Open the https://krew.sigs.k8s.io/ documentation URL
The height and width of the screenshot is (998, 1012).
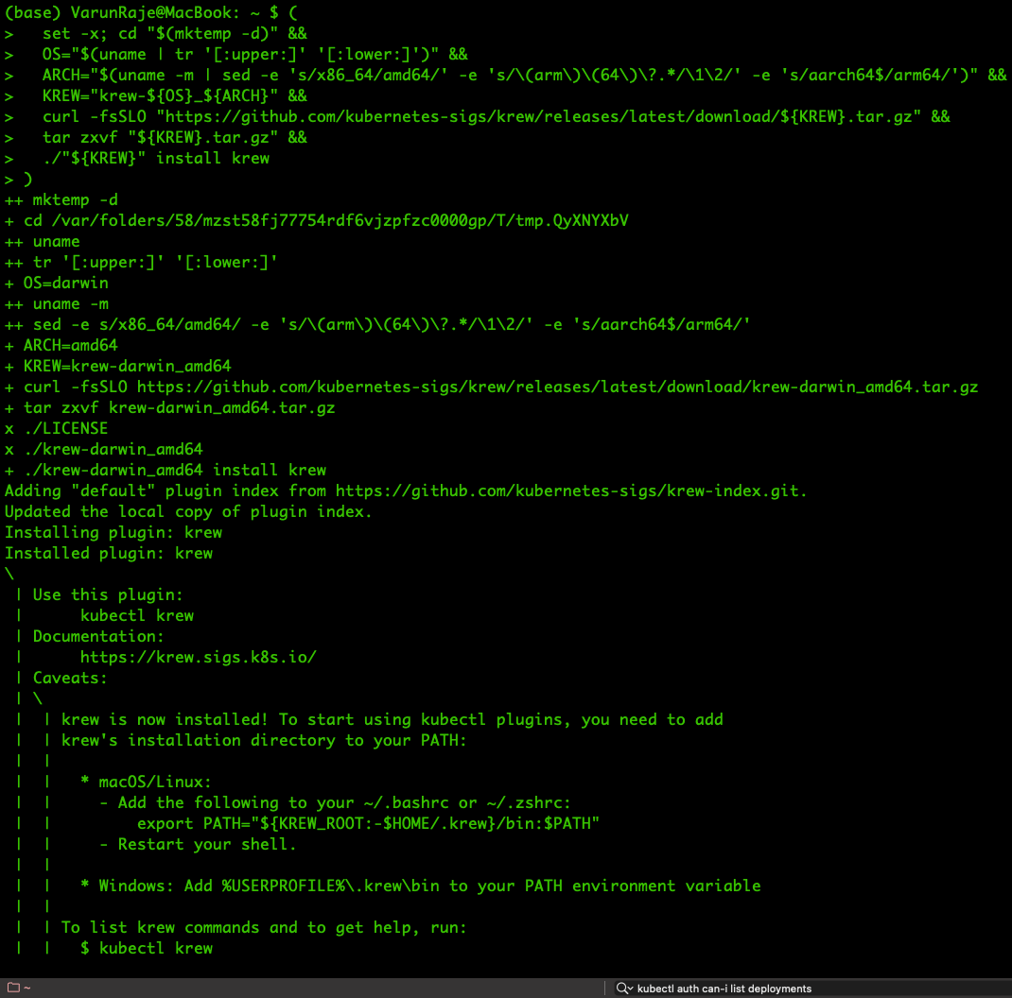[x=198, y=657]
